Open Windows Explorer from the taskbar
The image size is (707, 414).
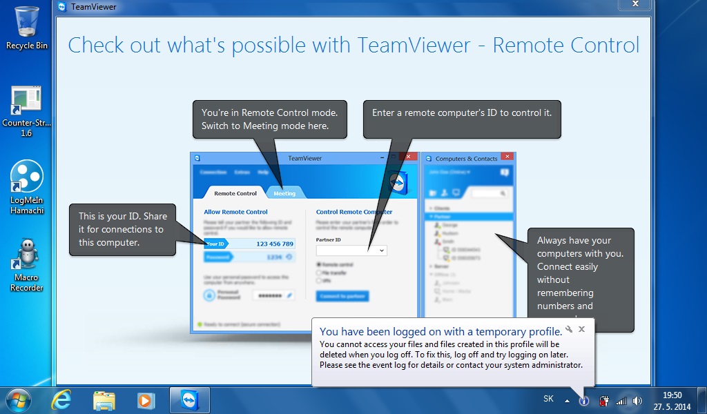pyautogui.click(x=104, y=400)
